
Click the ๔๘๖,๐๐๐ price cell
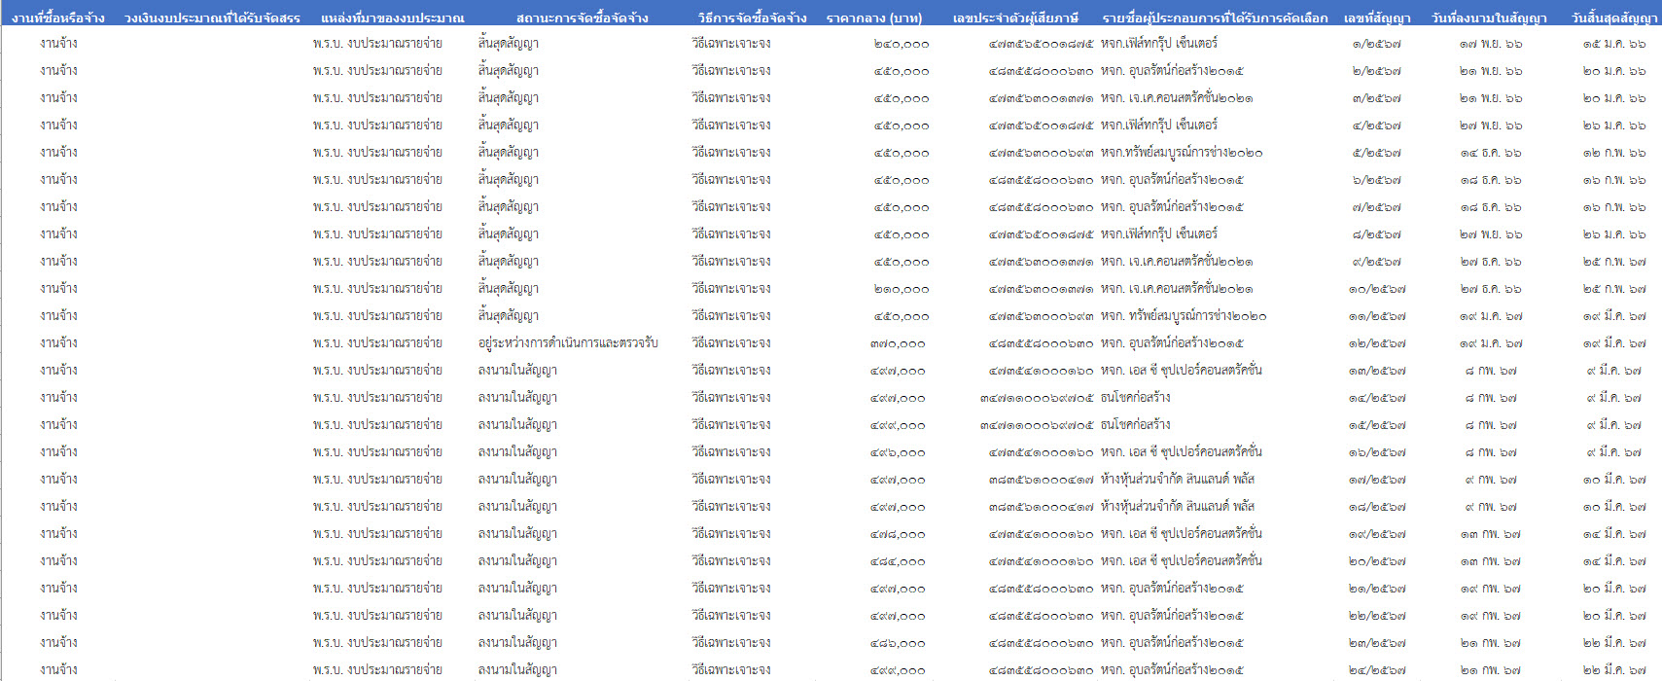click(898, 643)
